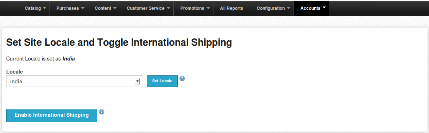The image size is (429, 133).
Task: Click the arrow icon beside Promotions
Action: (x=208, y=8)
